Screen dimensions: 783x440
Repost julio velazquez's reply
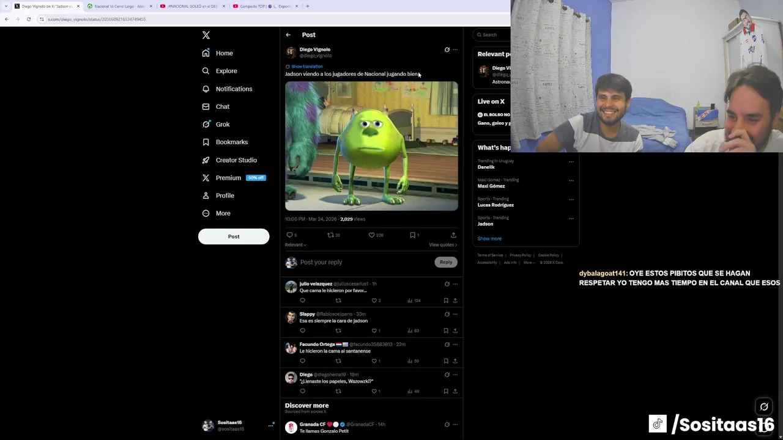point(338,301)
